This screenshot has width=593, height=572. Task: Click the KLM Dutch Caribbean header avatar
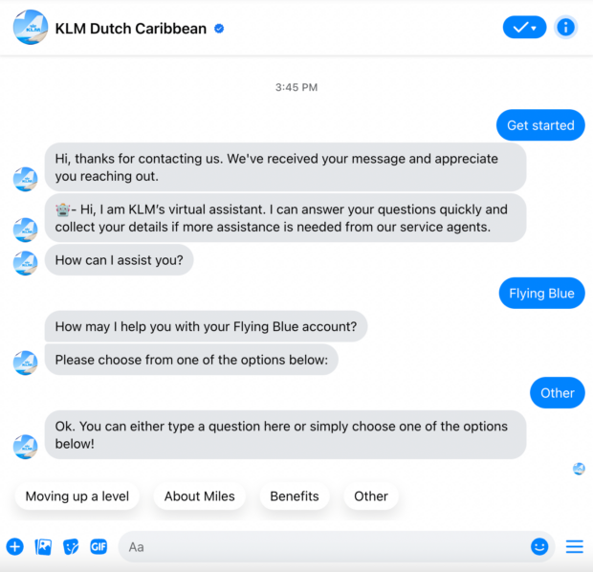tap(31, 28)
